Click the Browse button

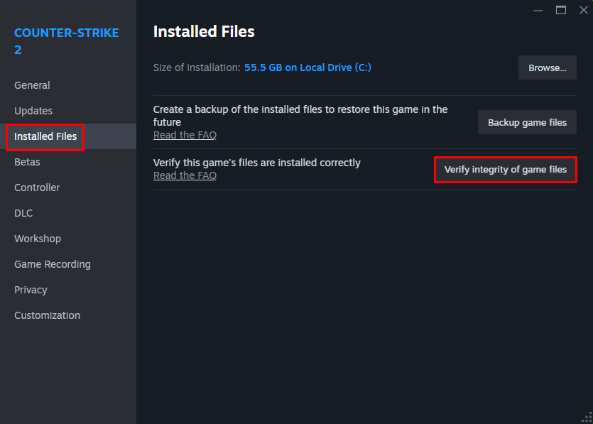(547, 67)
